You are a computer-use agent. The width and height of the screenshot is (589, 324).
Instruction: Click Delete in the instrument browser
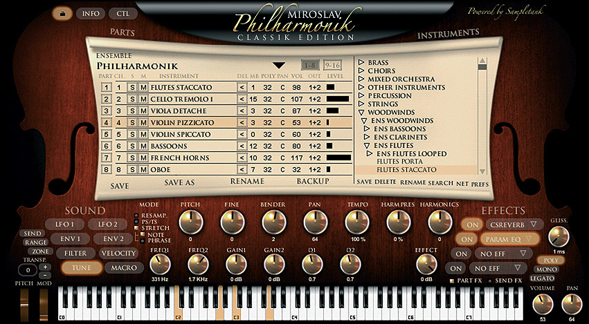pyautogui.click(x=386, y=182)
